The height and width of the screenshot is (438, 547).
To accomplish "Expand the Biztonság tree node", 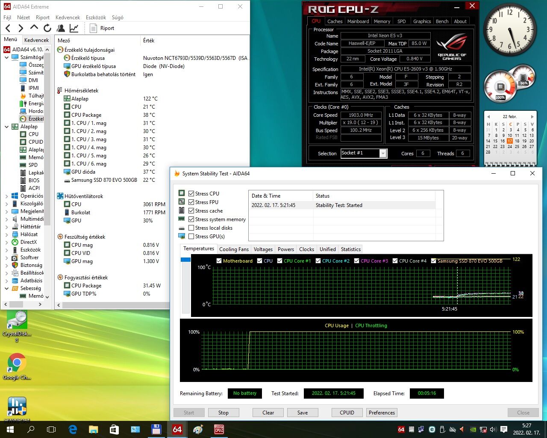I will coord(6,265).
